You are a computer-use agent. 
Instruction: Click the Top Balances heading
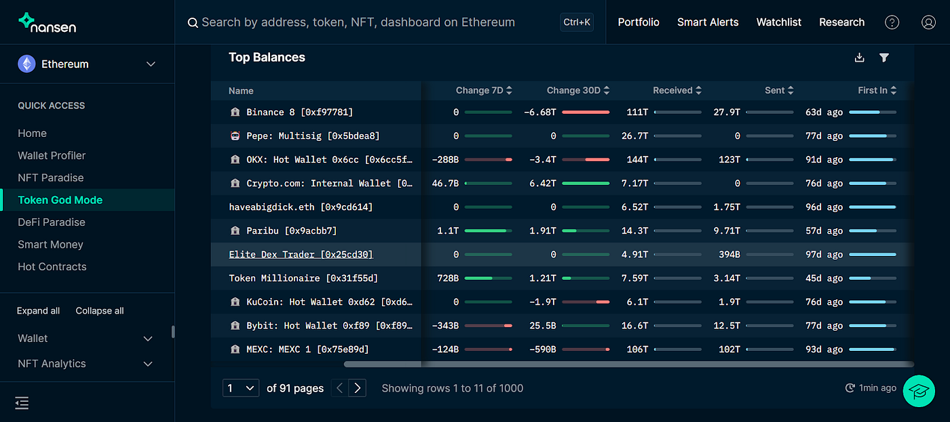267,58
